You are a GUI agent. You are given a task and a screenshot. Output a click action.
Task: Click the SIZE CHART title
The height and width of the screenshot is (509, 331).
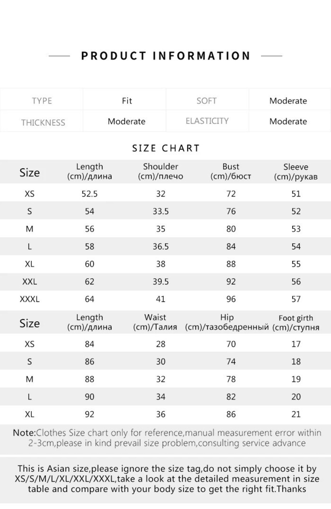pos(165,148)
